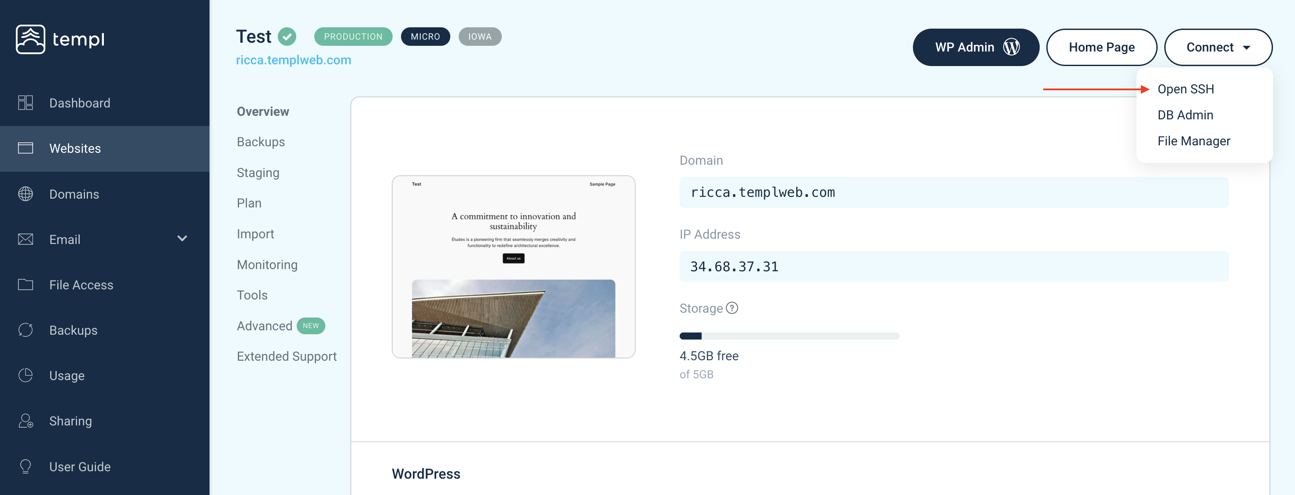Click the Dashboard grid icon

26,103
